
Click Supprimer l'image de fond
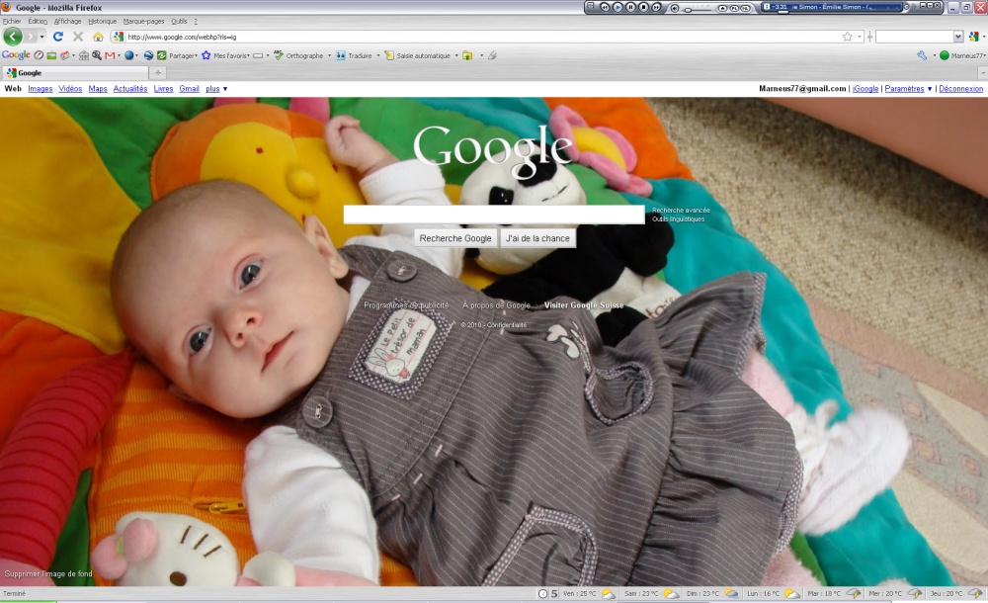48,574
